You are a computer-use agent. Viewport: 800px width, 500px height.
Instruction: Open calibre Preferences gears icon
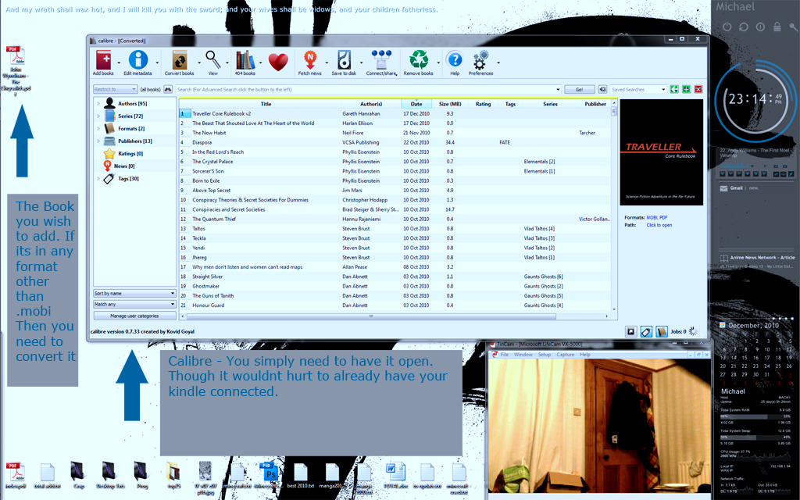click(x=480, y=60)
